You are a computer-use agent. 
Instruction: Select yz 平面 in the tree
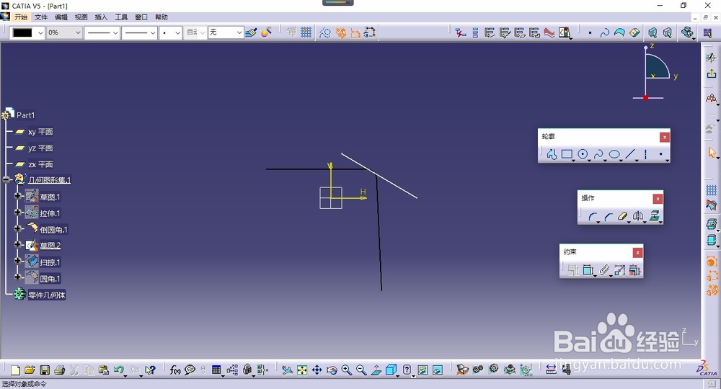click(x=40, y=148)
